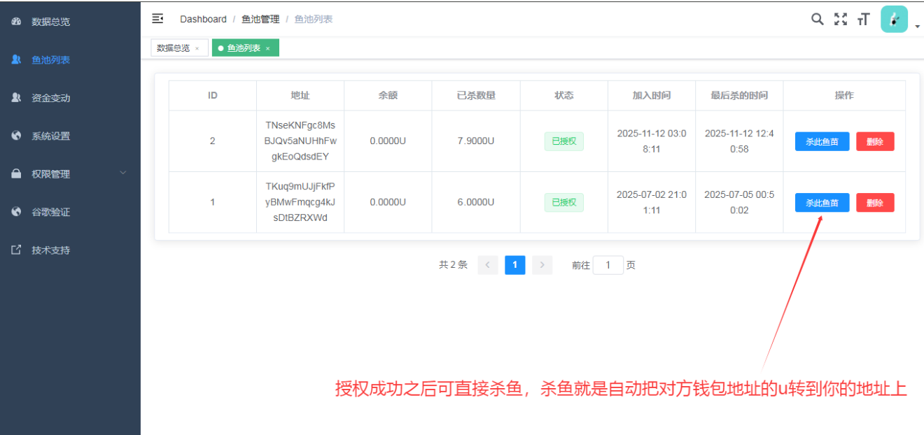
Task: Open the 技术支持 external link icon
Action: 16,250
